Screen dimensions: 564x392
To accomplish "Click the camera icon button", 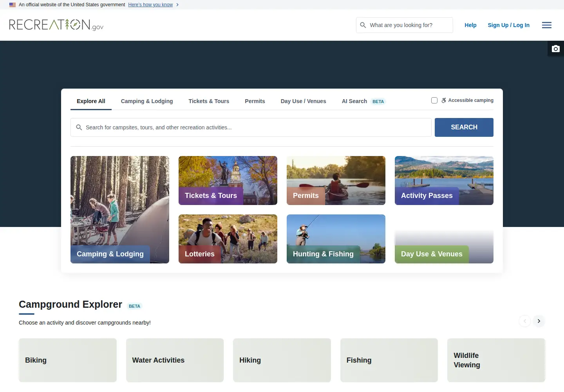I will coord(556,49).
